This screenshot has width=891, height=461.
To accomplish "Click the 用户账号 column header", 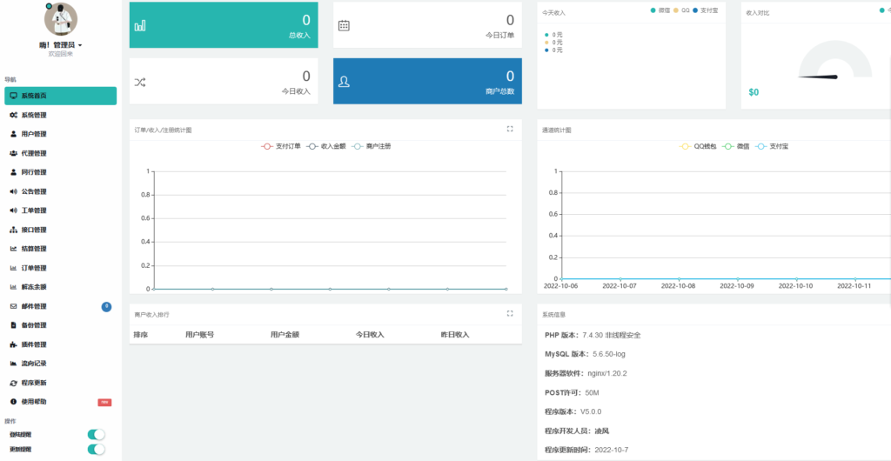I will pyautogui.click(x=199, y=334).
